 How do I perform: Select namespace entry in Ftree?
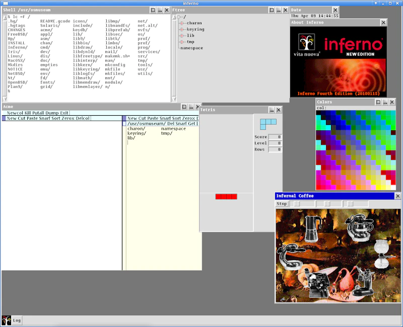coord(192,48)
